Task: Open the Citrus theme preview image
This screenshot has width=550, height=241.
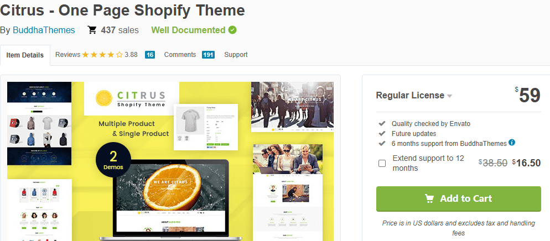Action: (170, 161)
